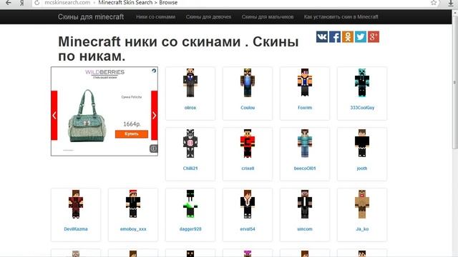The width and height of the screenshot is (458, 257).
Task: Share the page on Facebook
Action: [x=335, y=36]
